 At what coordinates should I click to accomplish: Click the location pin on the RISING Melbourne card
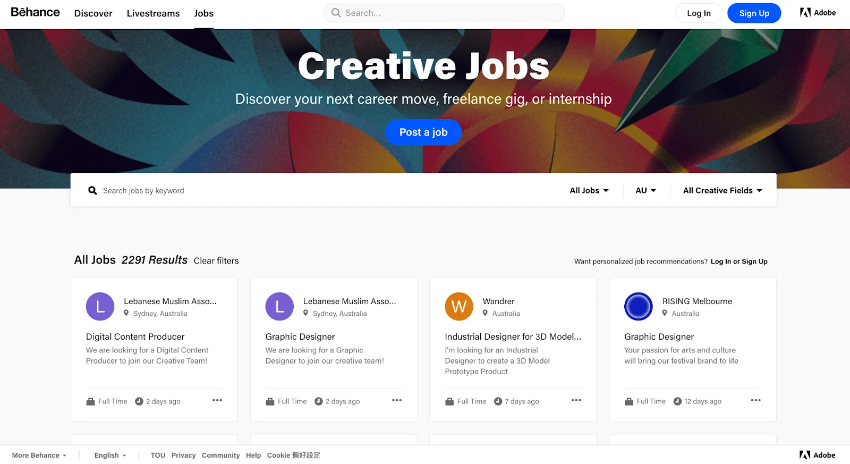click(665, 313)
